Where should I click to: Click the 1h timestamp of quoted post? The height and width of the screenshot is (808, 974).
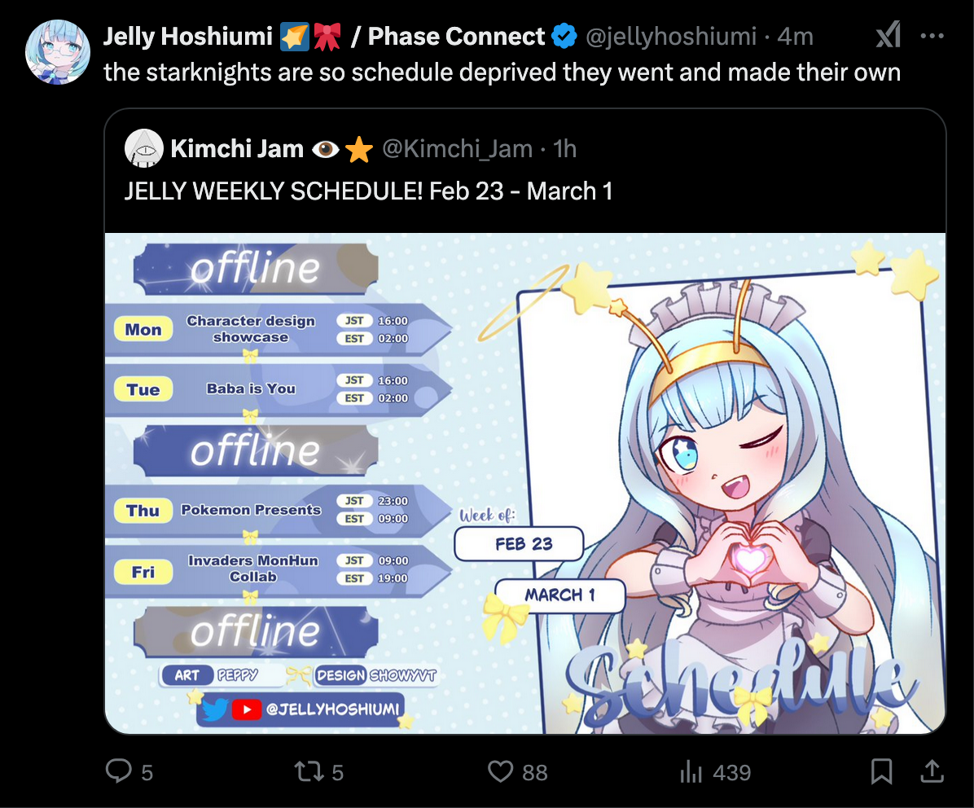point(564,149)
